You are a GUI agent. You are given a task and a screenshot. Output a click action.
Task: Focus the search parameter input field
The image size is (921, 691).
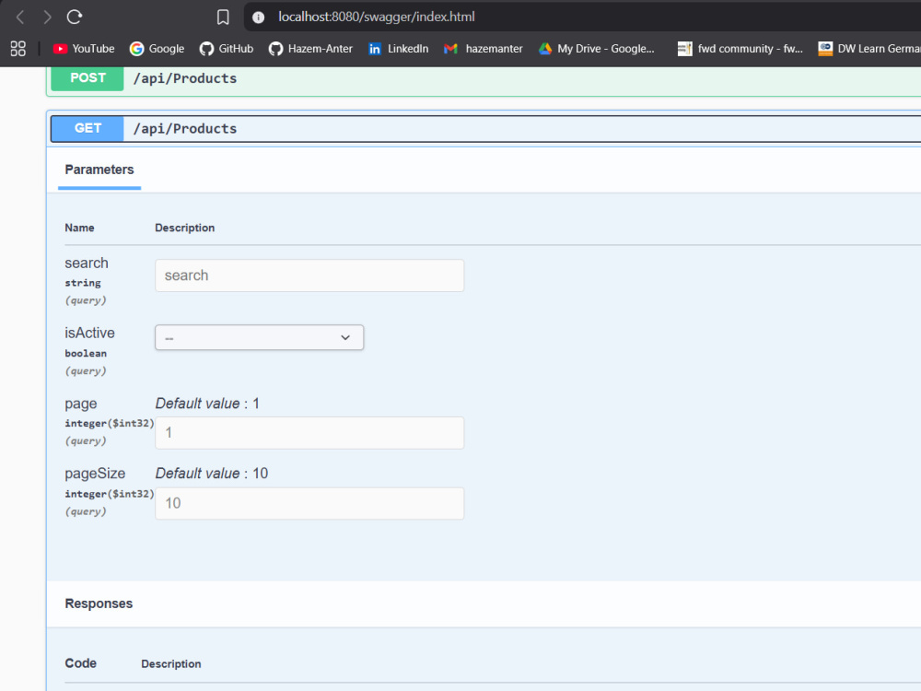(x=309, y=275)
